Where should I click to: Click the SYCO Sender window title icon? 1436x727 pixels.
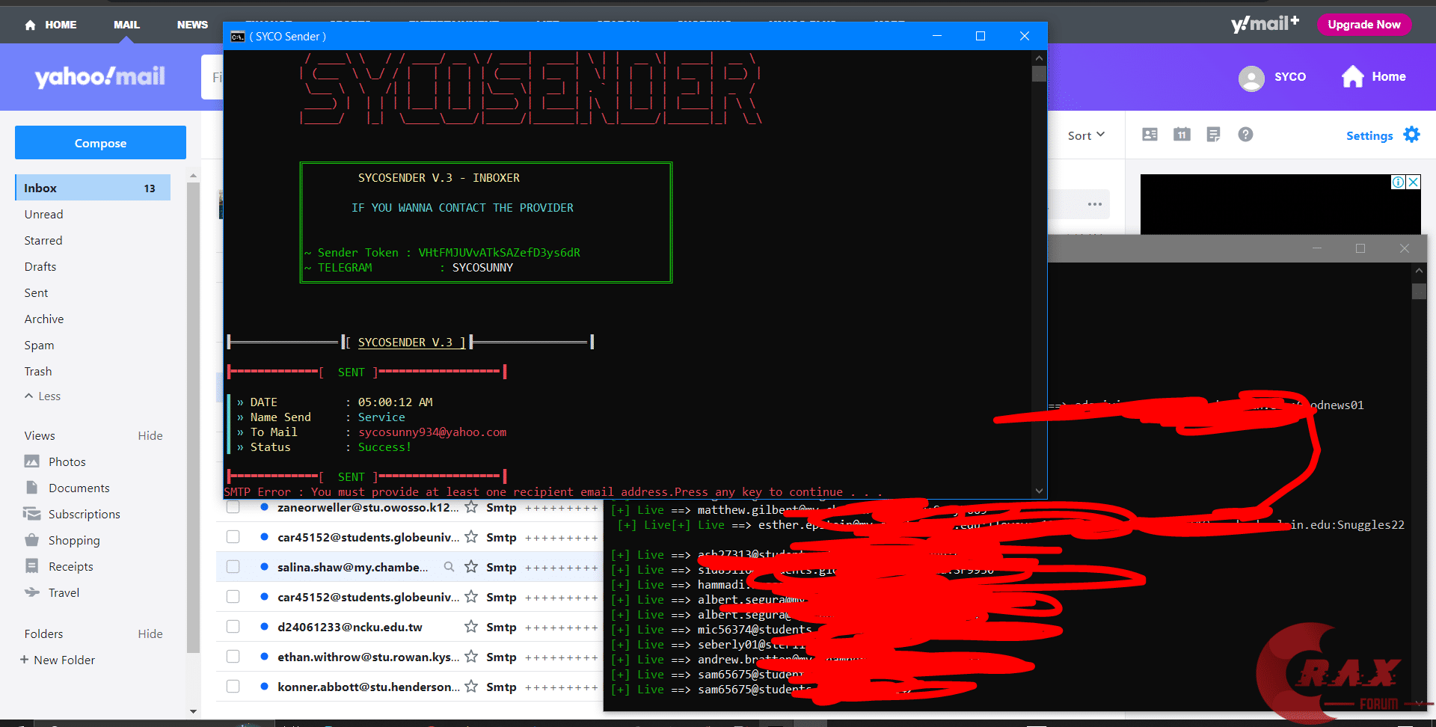point(238,37)
